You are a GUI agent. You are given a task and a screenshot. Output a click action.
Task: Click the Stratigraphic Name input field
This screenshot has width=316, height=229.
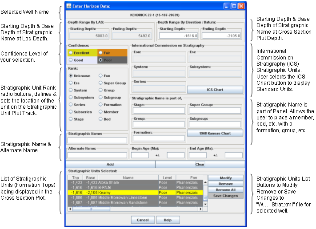(97, 140)
